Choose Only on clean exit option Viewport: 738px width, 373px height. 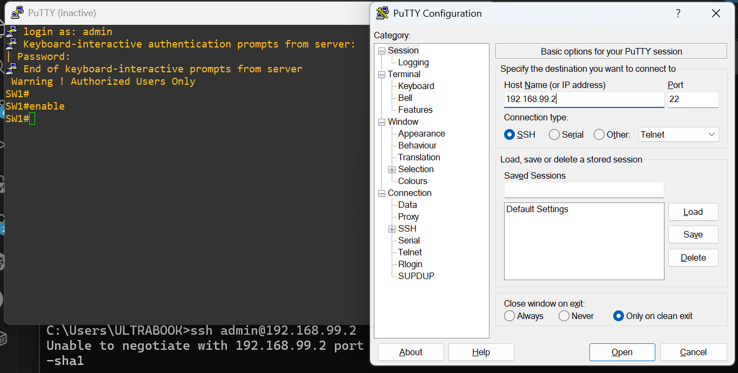tap(619, 316)
